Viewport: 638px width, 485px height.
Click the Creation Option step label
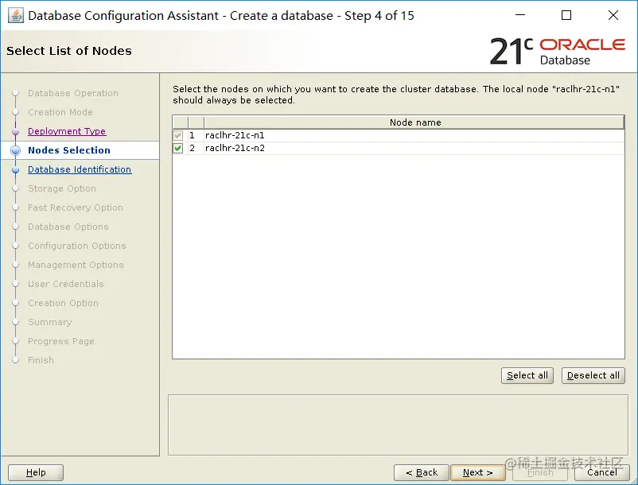pyautogui.click(x=63, y=303)
